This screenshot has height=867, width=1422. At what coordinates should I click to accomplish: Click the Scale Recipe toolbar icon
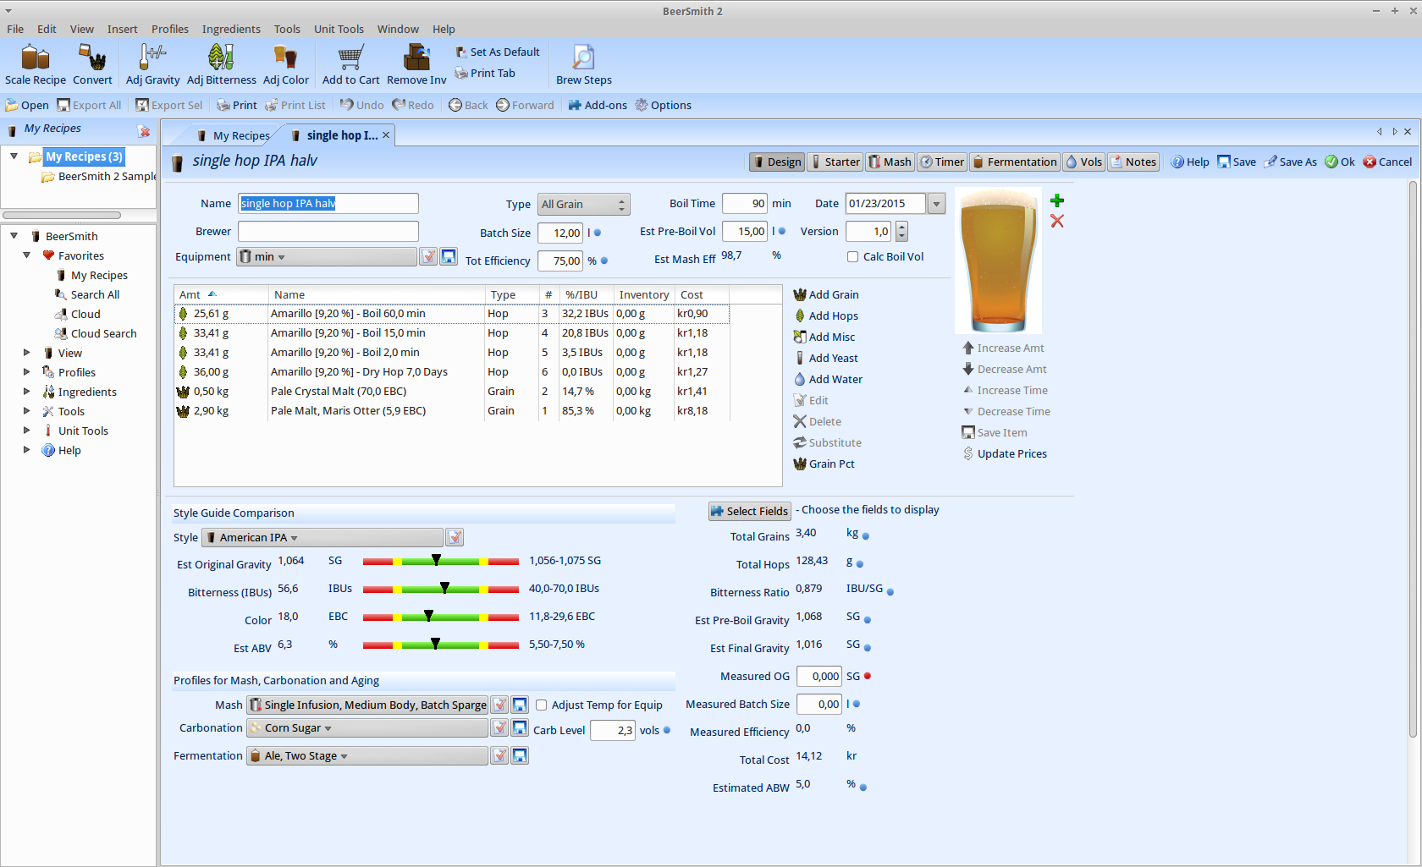click(x=35, y=65)
